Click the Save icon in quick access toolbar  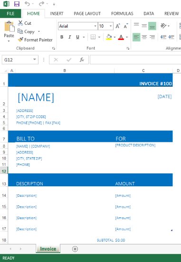(x=17, y=4)
